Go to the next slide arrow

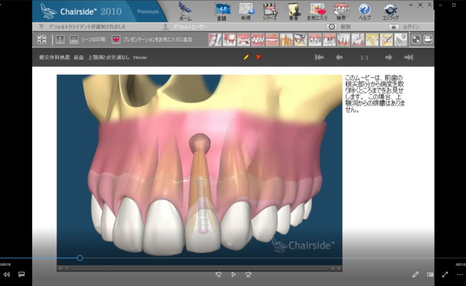[x=389, y=57]
